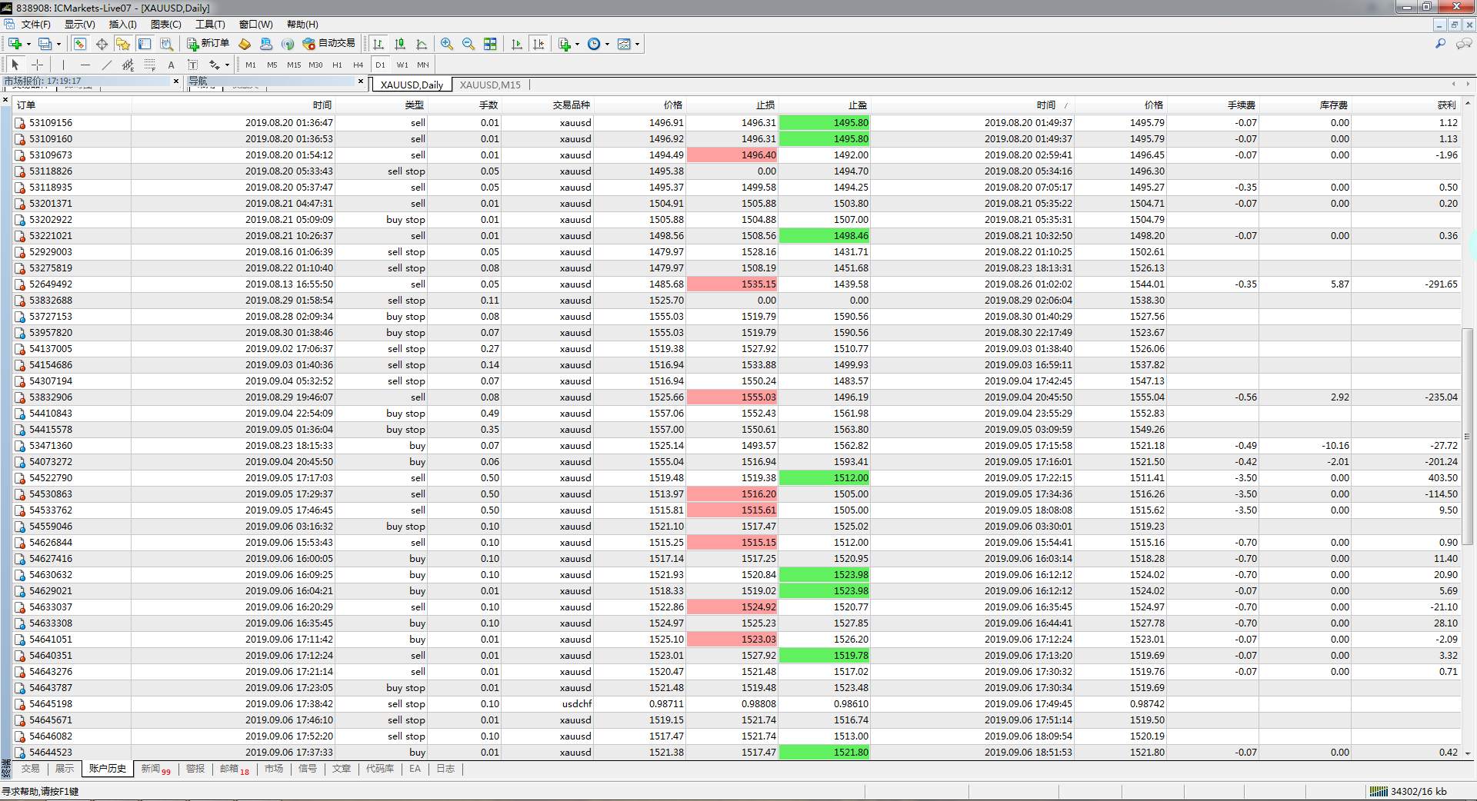Switch chart to candlestick mode
This screenshot has width=1477, height=801.
point(400,44)
